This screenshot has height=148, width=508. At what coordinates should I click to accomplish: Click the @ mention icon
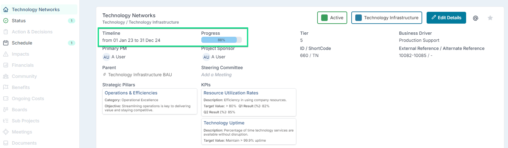[476, 18]
